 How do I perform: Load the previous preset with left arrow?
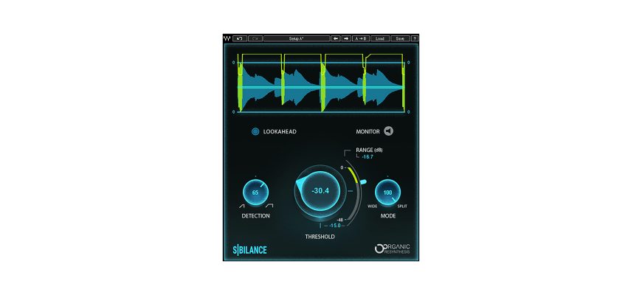point(336,38)
